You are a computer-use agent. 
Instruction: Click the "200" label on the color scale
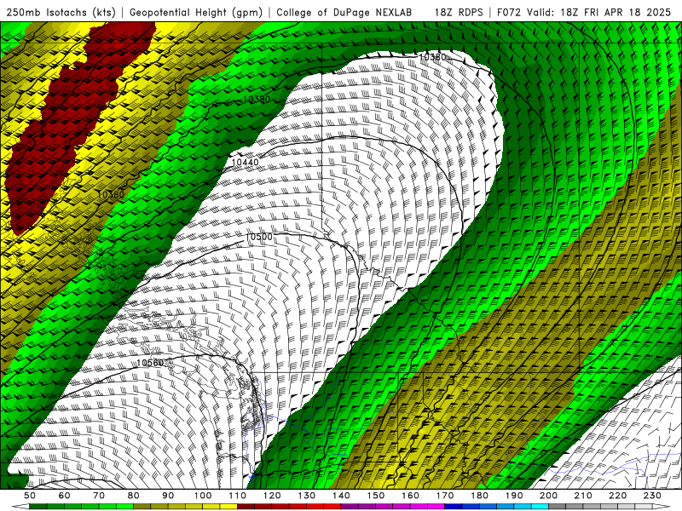(x=548, y=496)
